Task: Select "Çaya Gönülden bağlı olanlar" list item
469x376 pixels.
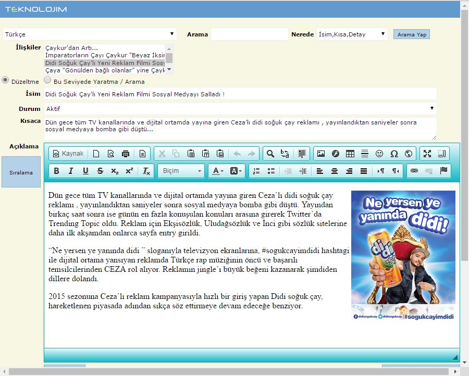Action: click(104, 70)
